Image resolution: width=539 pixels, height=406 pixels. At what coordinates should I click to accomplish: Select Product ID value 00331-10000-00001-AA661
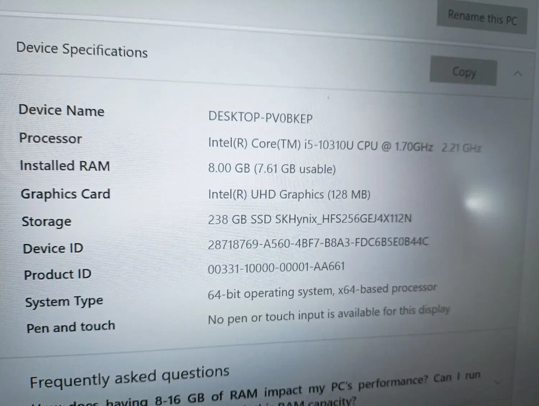coord(276,268)
